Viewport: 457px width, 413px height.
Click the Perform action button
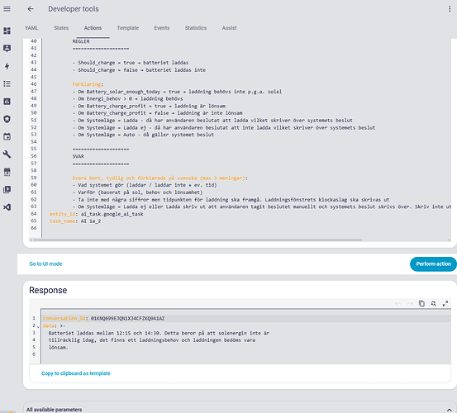click(433, 263)
